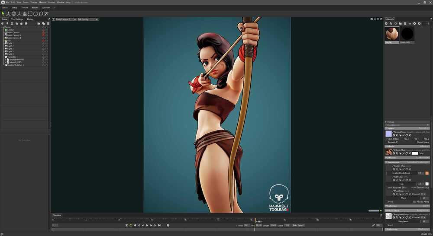This screenshot has height=236, width=433.
Task: Click the Bake Speed button
Action: [x=298, y=225]
